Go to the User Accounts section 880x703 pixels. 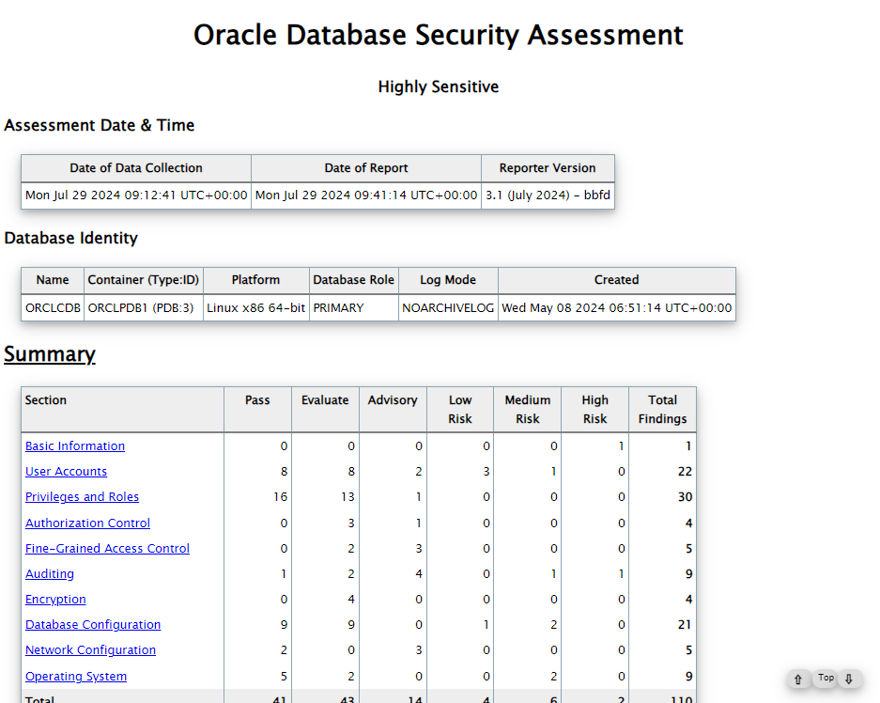[66, 472]
